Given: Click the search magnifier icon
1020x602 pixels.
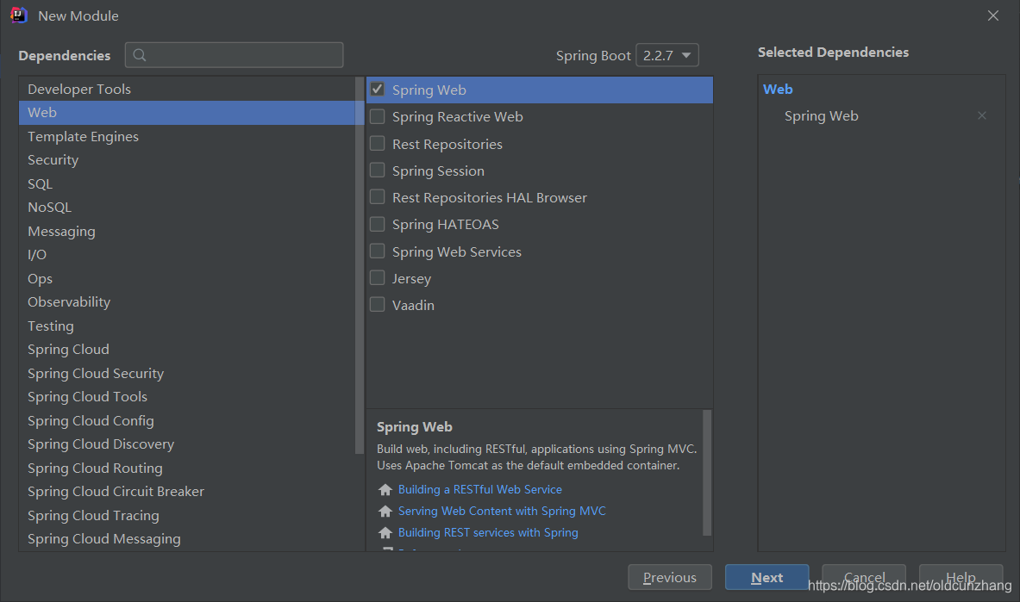Looking at the screenshot, I should coord(139,55).
